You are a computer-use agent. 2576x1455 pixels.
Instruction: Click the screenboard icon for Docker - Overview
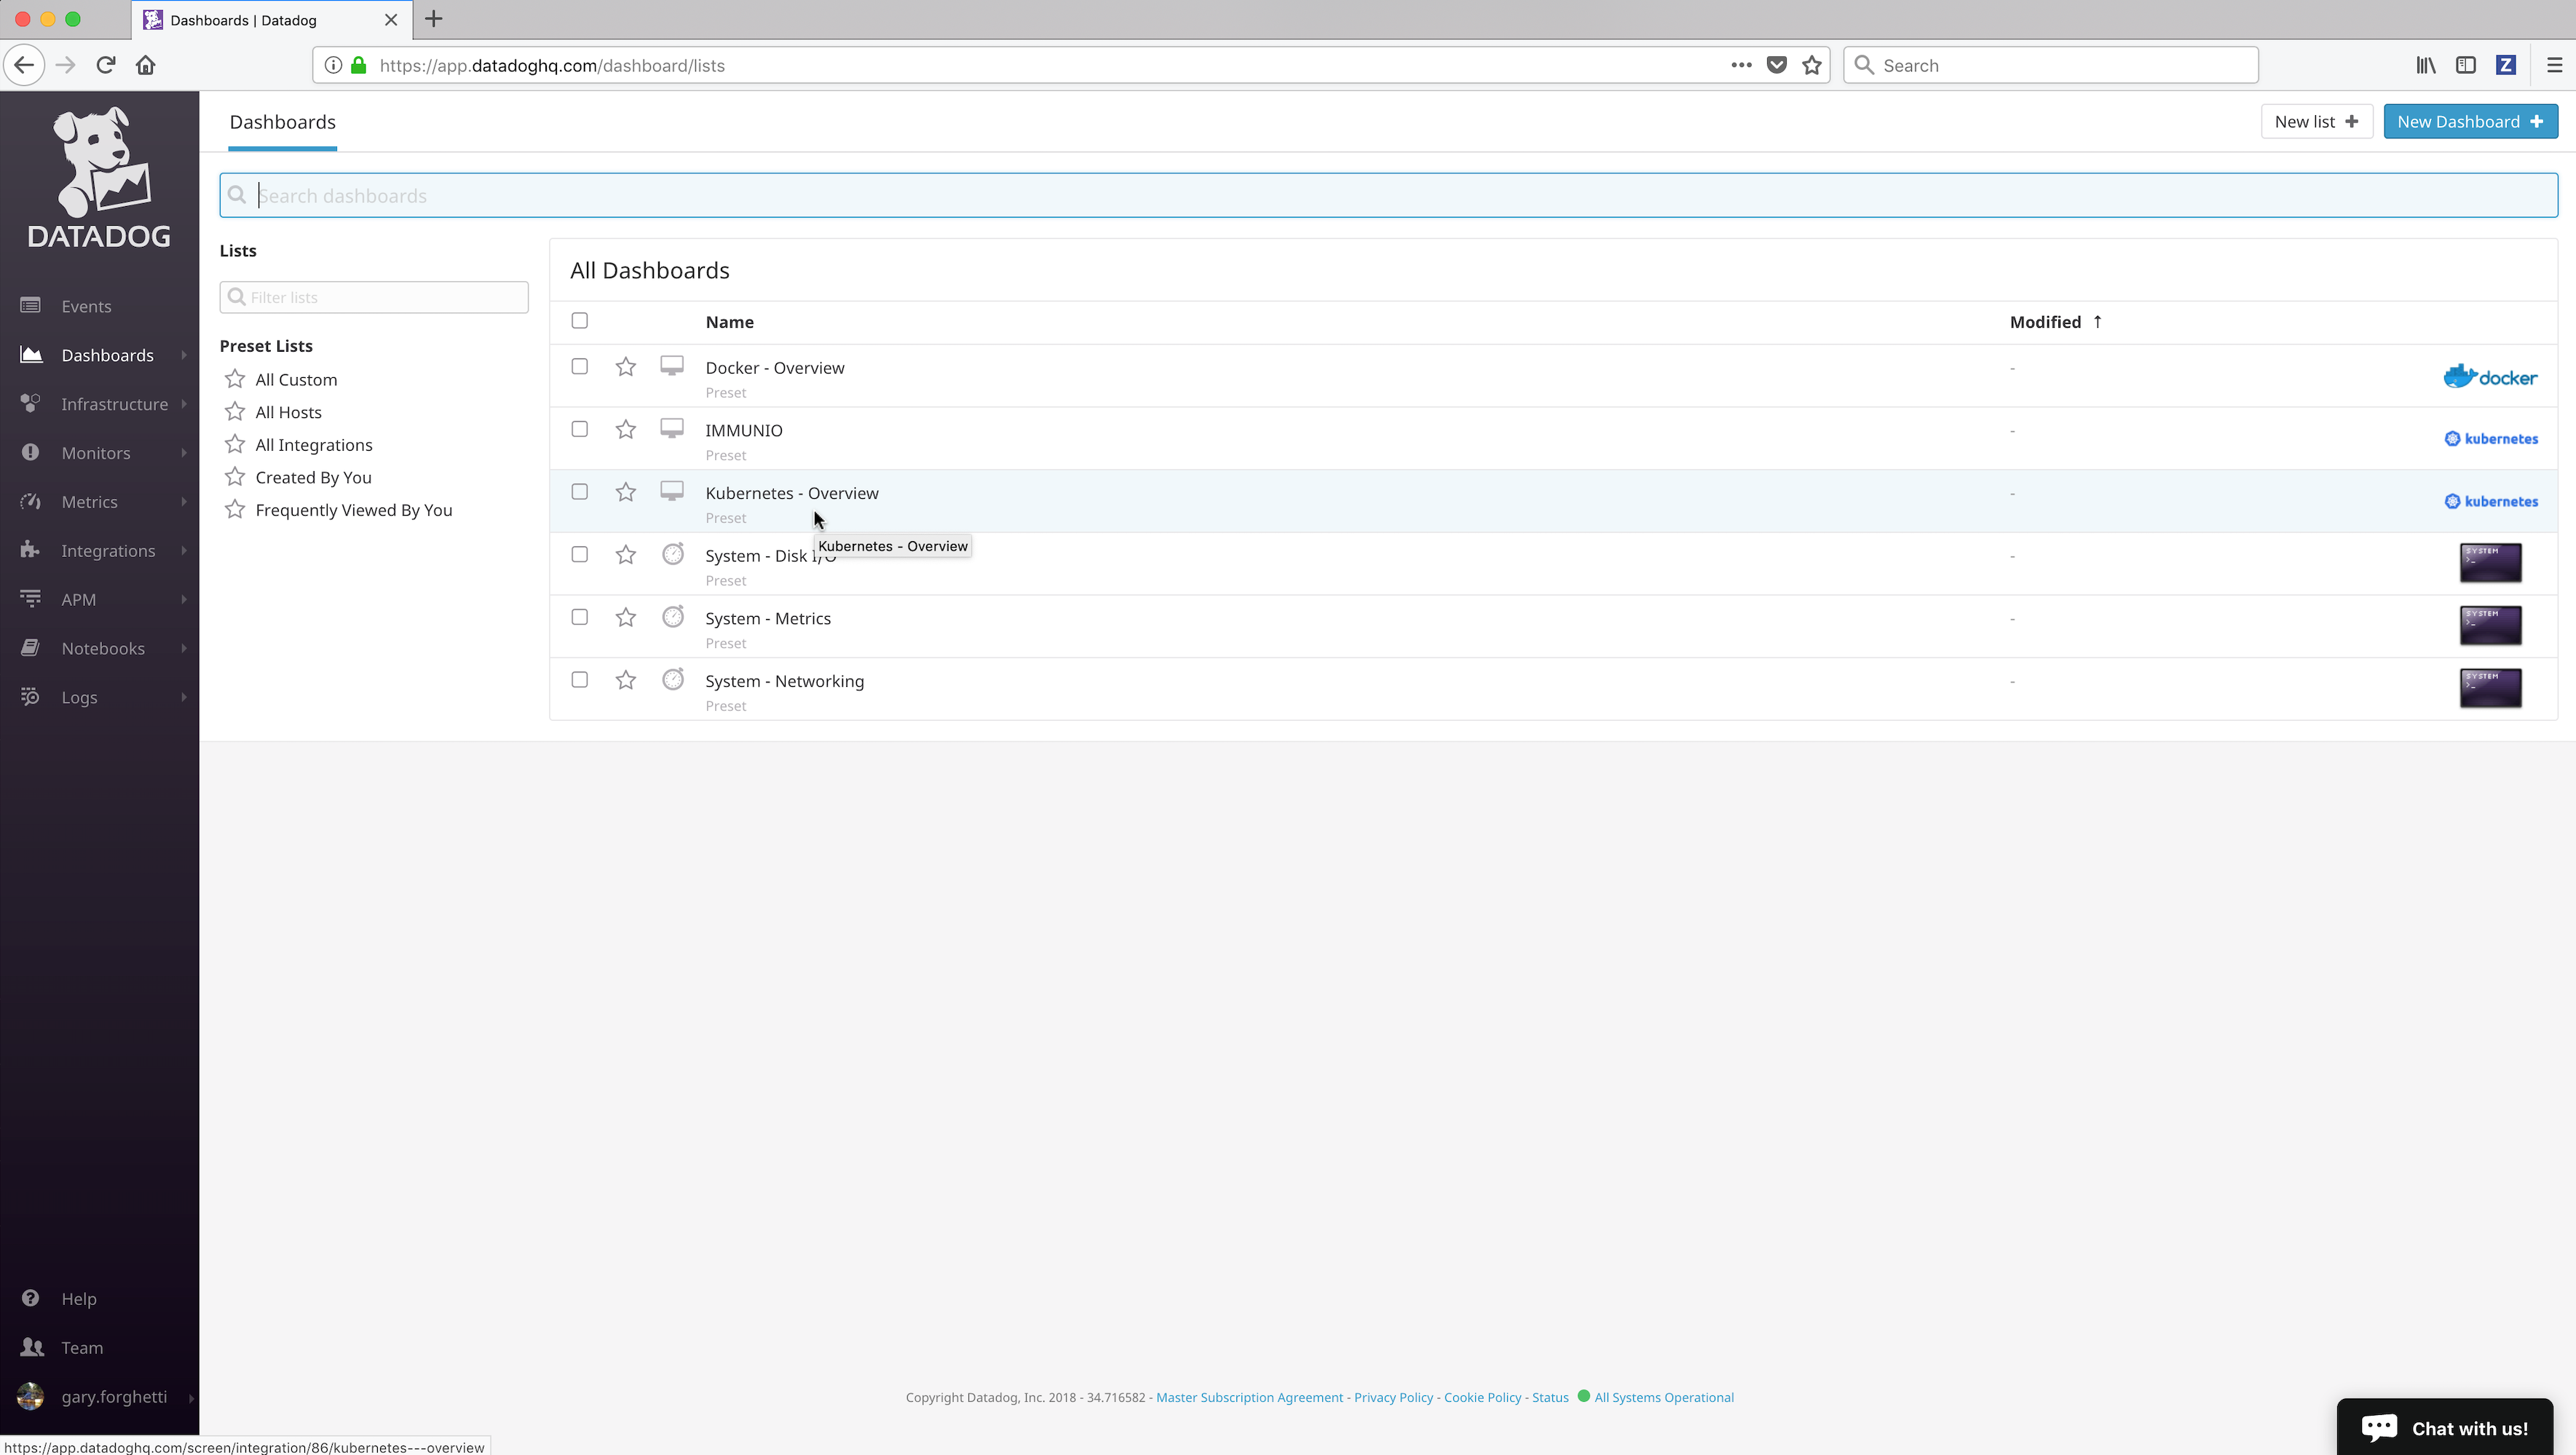click(672, 366)
